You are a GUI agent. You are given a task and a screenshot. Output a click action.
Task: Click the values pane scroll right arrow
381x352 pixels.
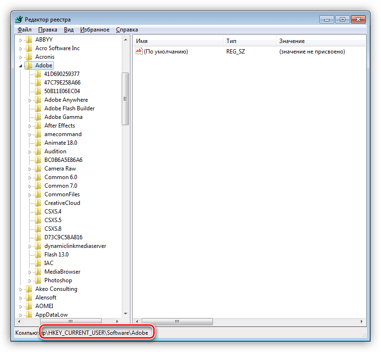point(362,321)
